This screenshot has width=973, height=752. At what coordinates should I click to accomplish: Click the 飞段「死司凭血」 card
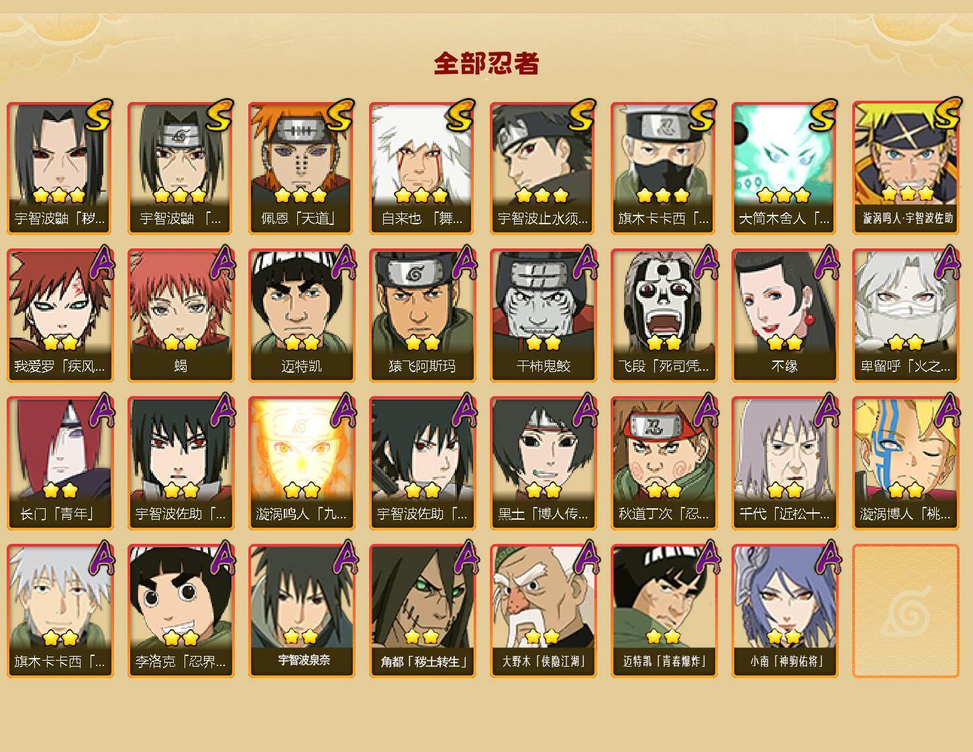(x=664, y=316)
